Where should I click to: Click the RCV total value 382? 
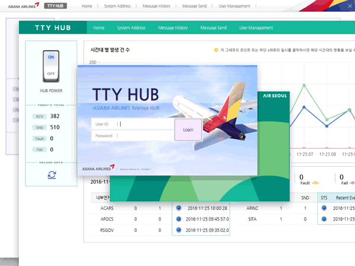click(x=54, y=116)
